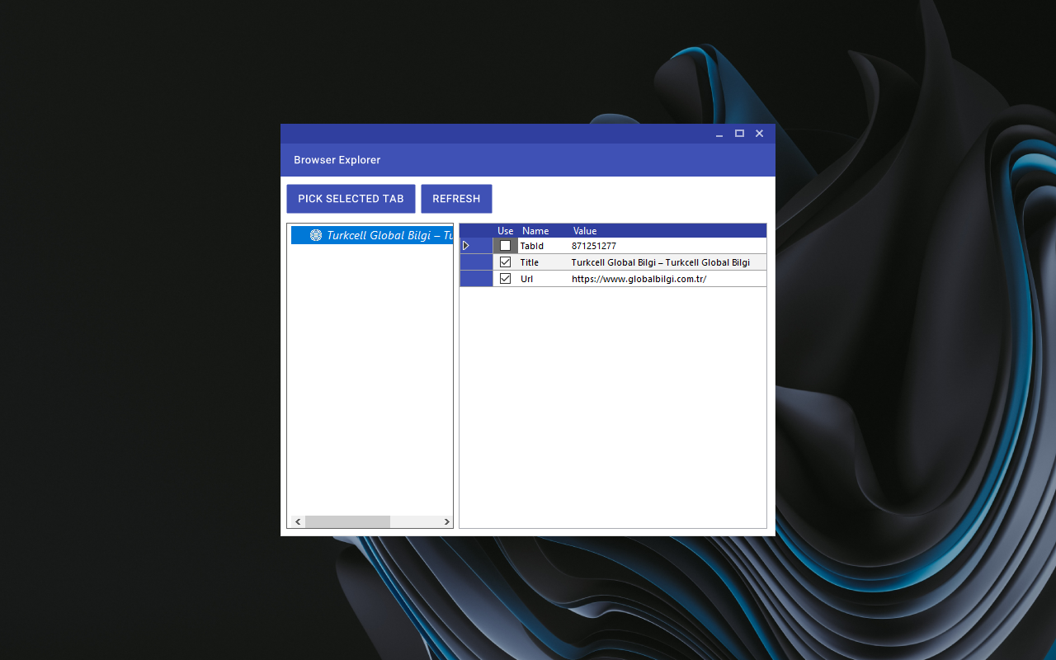Refresh the browser tab list

click(456, 199)
